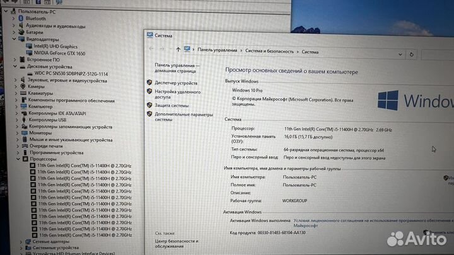Open the Защита системы link
This screenshot has width=454, height=255.
[172, 106]
